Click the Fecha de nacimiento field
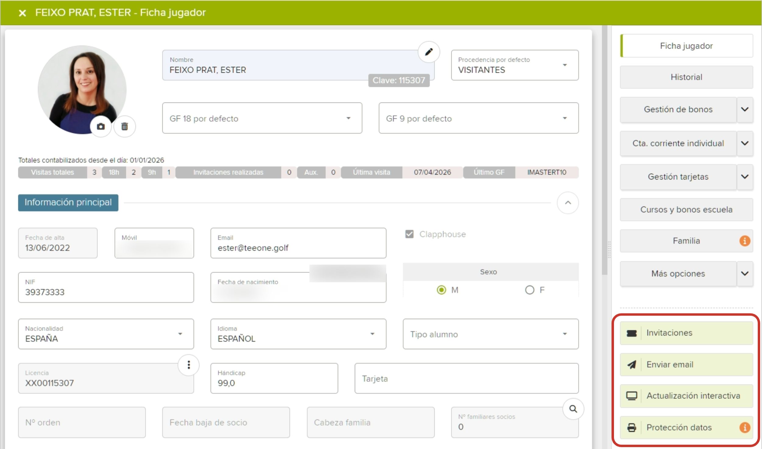 click(298, 287)
